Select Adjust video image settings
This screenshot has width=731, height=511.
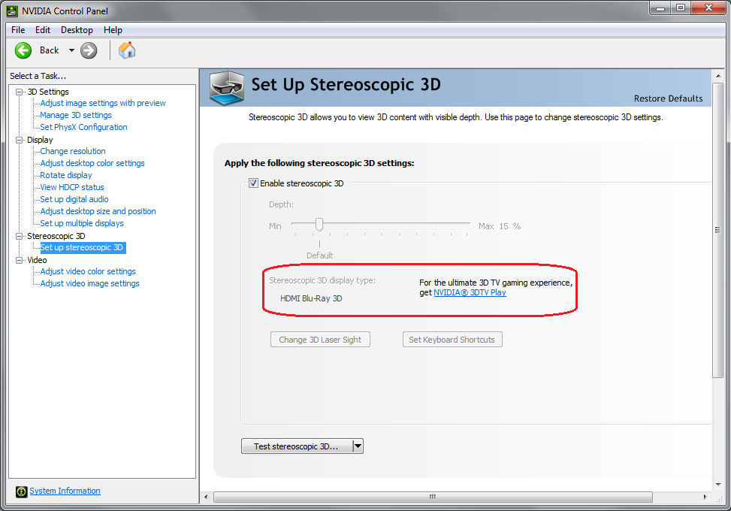click(89, 283)
